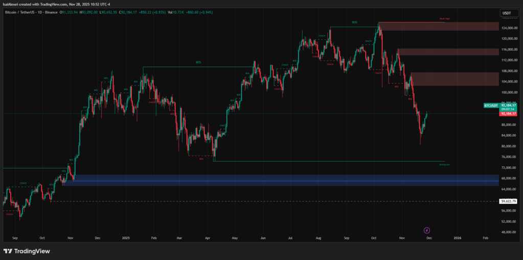Viewport: 523px width, 260px height.
Task: Click the Apr label on time axis
Action: point(208,239)
